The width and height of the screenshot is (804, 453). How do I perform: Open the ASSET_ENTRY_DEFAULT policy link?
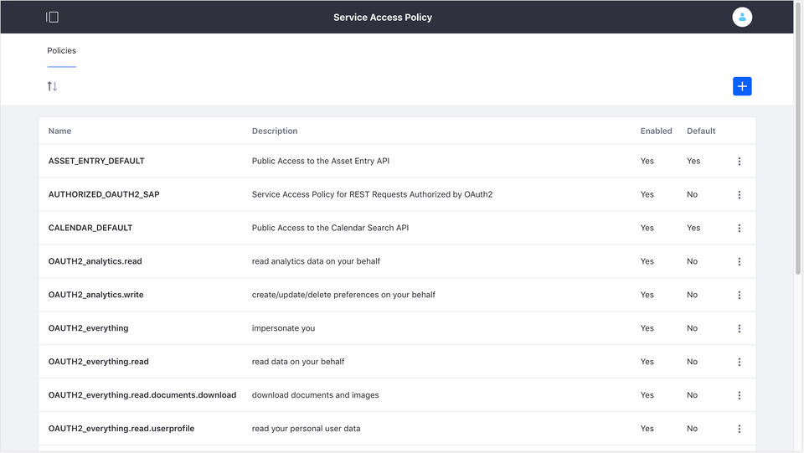pos(96,161)
